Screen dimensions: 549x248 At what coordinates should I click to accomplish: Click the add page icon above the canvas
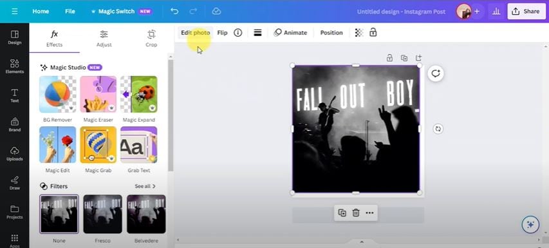pyautogui.click(x=418, y=58)
